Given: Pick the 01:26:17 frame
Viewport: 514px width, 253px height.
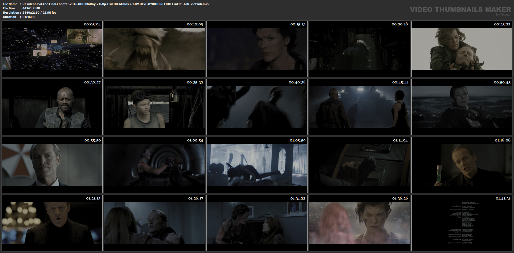Looking at the screenshot, I should tap(154, 223).
